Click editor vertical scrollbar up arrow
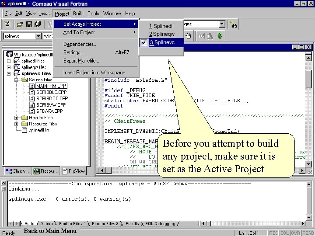The image size is (315, 236). coord(308,58)
